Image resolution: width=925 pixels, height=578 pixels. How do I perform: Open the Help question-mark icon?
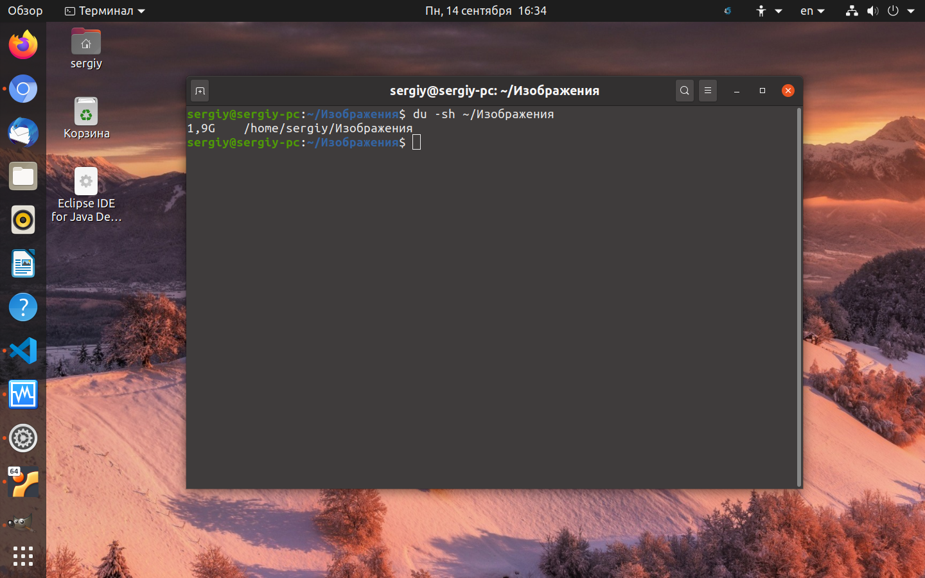23,307
